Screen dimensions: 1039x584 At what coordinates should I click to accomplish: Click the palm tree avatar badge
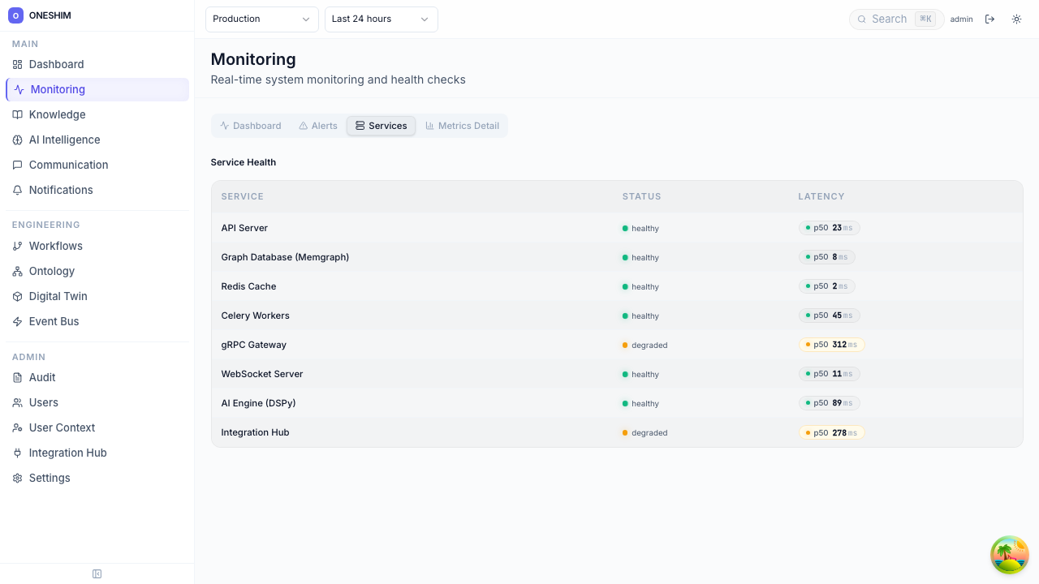[x=1010, y=555]
